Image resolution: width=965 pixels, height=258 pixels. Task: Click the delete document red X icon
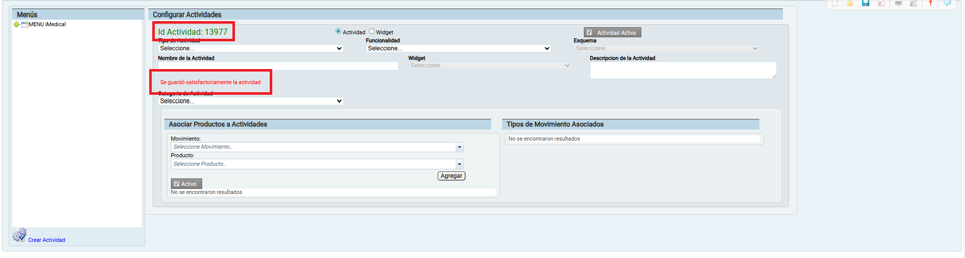point(881,3)
